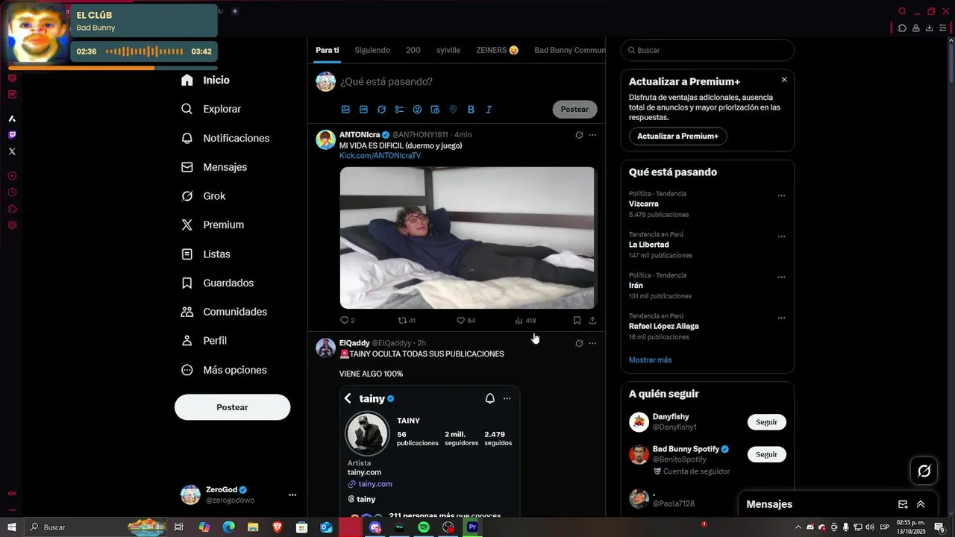Share the ANTONIcra post

pyautogui.click(x=592, y=321)
